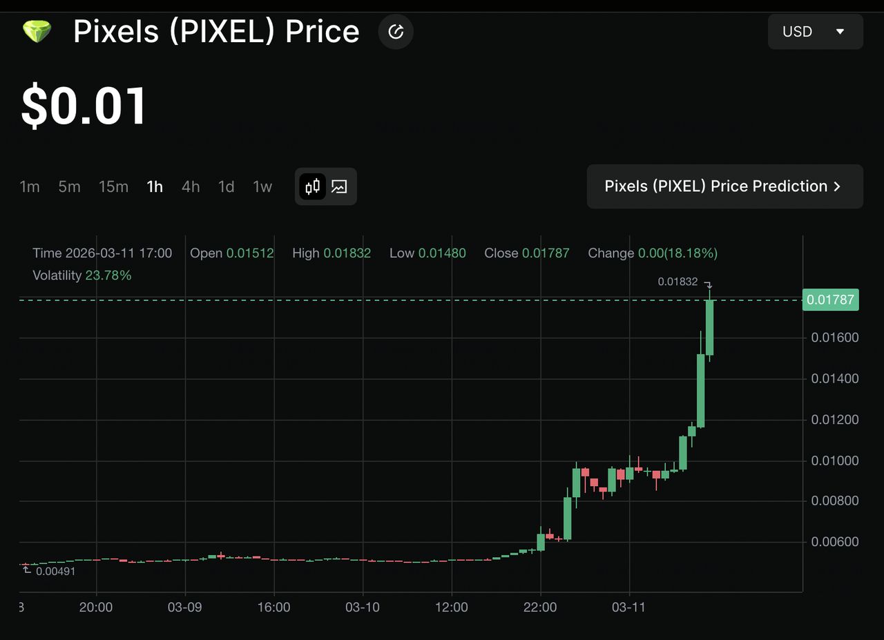Image resolution: width=884 pixels, height=640 pixels.
Task: Click the 0.01832 high price marker
Action: (678, 282)
